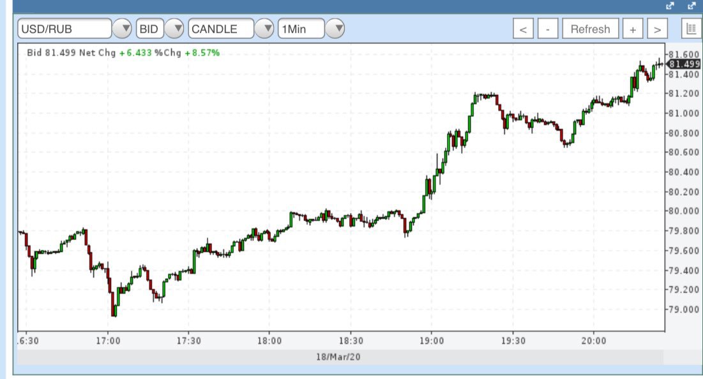This screenshot has height=379, width=703.
Task: Click the next '>' chart navigation button
Action: (657, 29)
